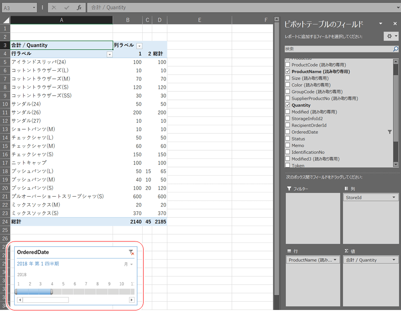Click the filter icon next to OrderedDate field
Screen dimensions: 401x313
pos(390,132)
